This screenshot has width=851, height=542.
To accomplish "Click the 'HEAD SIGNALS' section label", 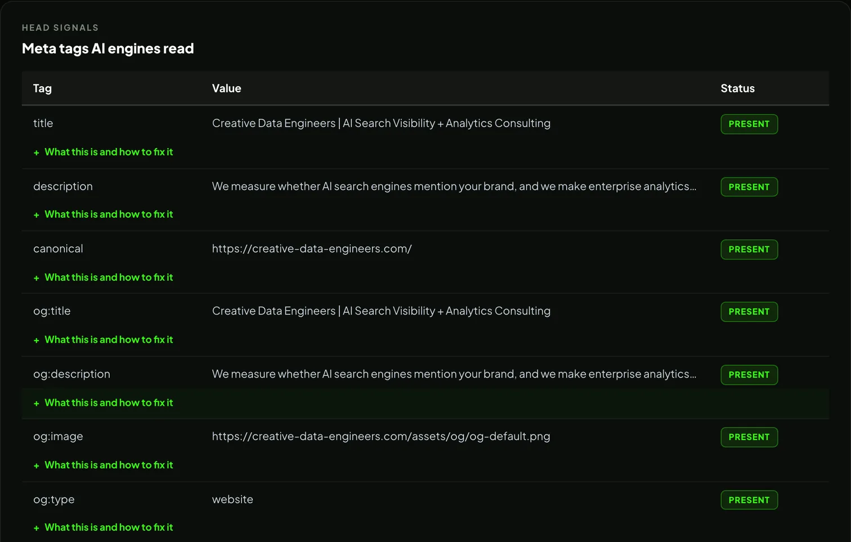I will (x=60, y=28).
